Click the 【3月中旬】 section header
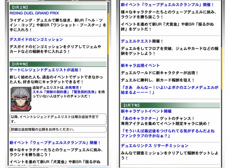228x168 pixels. tap(58, 64)
